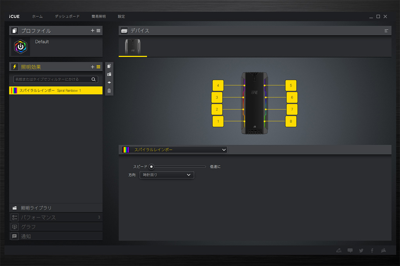
Task: Open the Twitter icon link
Action: 361,250
